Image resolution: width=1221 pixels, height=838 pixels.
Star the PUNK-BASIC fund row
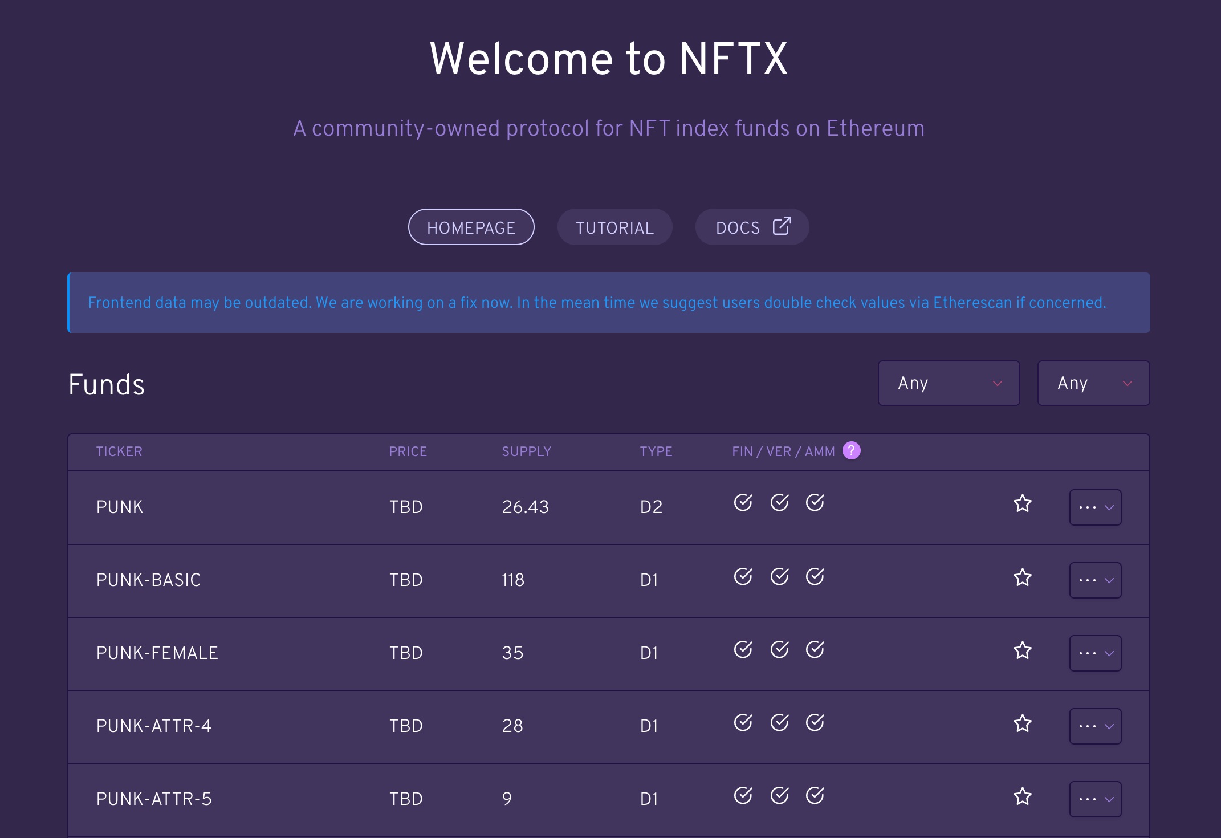[x=1022, y=577]
